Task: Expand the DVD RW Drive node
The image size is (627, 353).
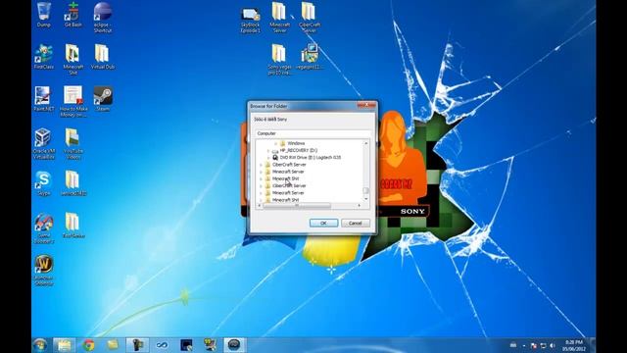Action: click(267, 158)
